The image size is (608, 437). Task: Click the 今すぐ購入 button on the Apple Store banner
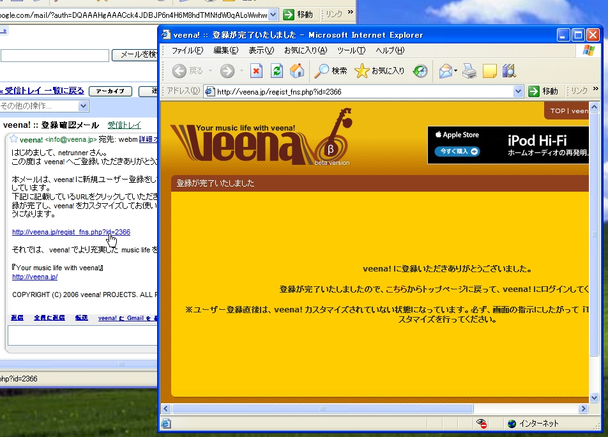click(x=457, y=151)
